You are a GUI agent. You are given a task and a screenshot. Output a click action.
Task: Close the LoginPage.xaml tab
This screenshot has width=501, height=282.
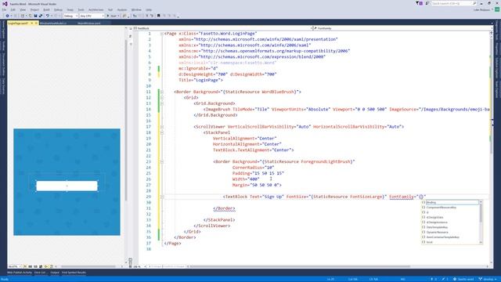[36, 23]
